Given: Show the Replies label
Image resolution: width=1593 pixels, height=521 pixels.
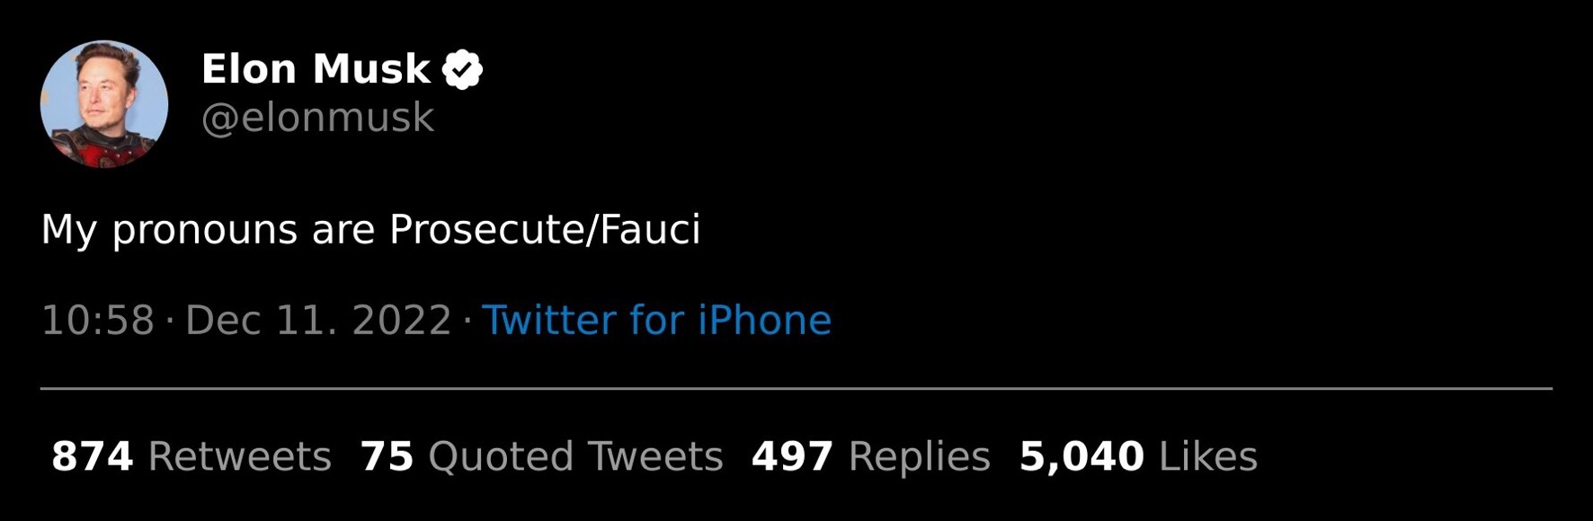Looking at the screenshot, I should 919,456.
